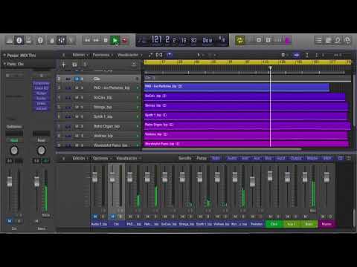Click the Audio 1 channel volume fader
357x267 pixels.
coord(94,177)
